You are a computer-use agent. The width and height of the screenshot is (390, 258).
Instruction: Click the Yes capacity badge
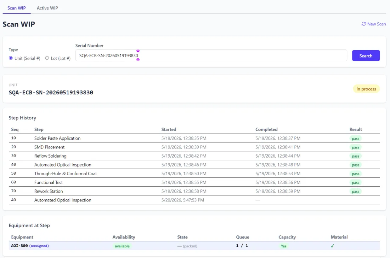(283, 246)
